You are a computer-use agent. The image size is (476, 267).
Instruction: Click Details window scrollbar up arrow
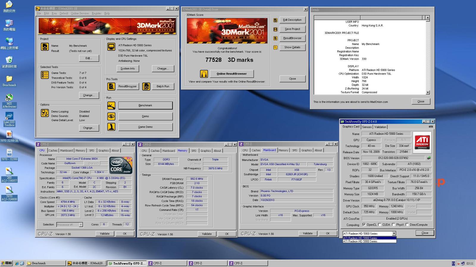428,18
